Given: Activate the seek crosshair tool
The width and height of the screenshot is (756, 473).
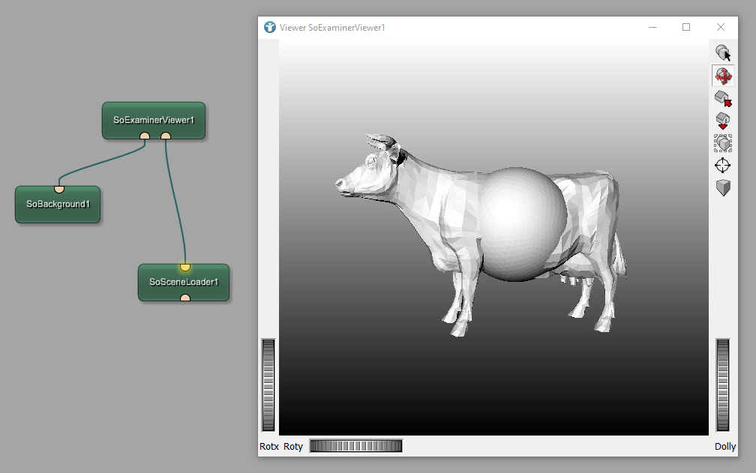Looking at the screenshot, I should coord(723,165).
